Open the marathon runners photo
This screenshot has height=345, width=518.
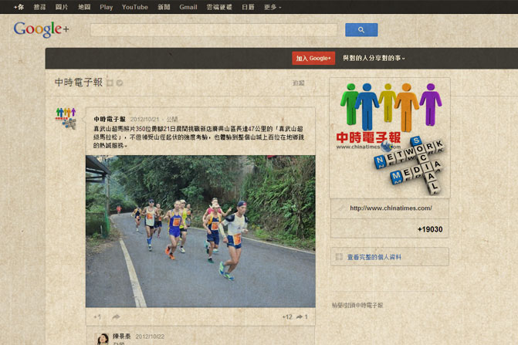pos(201,232)
